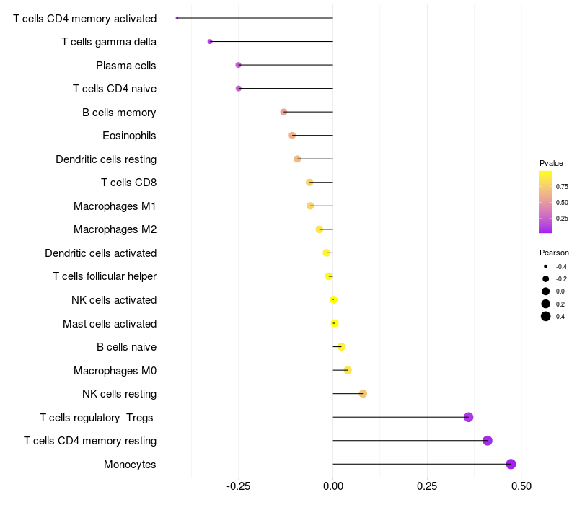This screenshot has width=577, height=505.
Task: Click the Pearson legend 0.4 size dot
Action: click(546, 316)
